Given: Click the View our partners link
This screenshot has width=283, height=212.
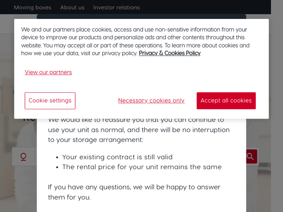Looking at the screenshot, I should tap(48, 72).
